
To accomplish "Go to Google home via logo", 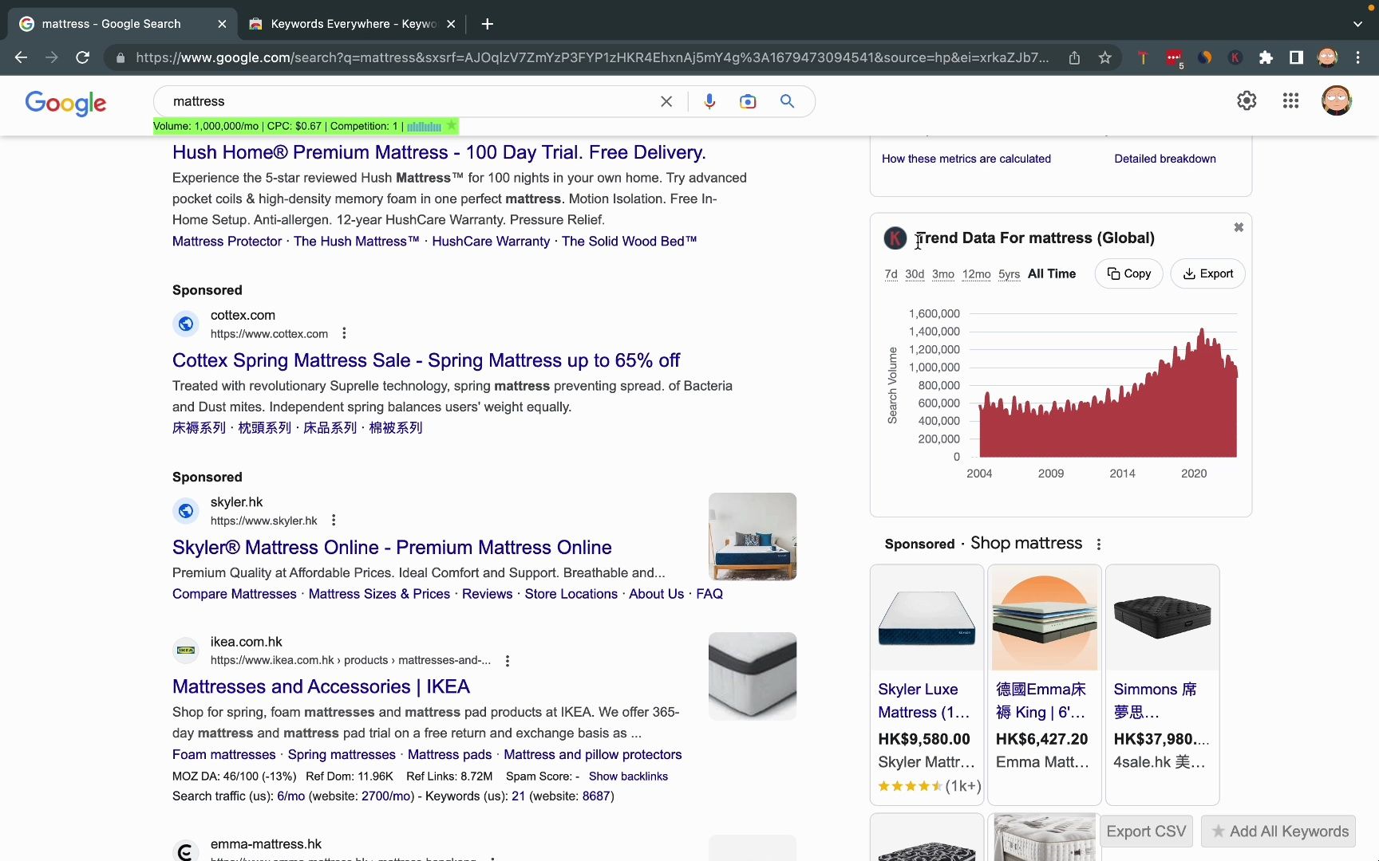I will [x=65, y=103].
